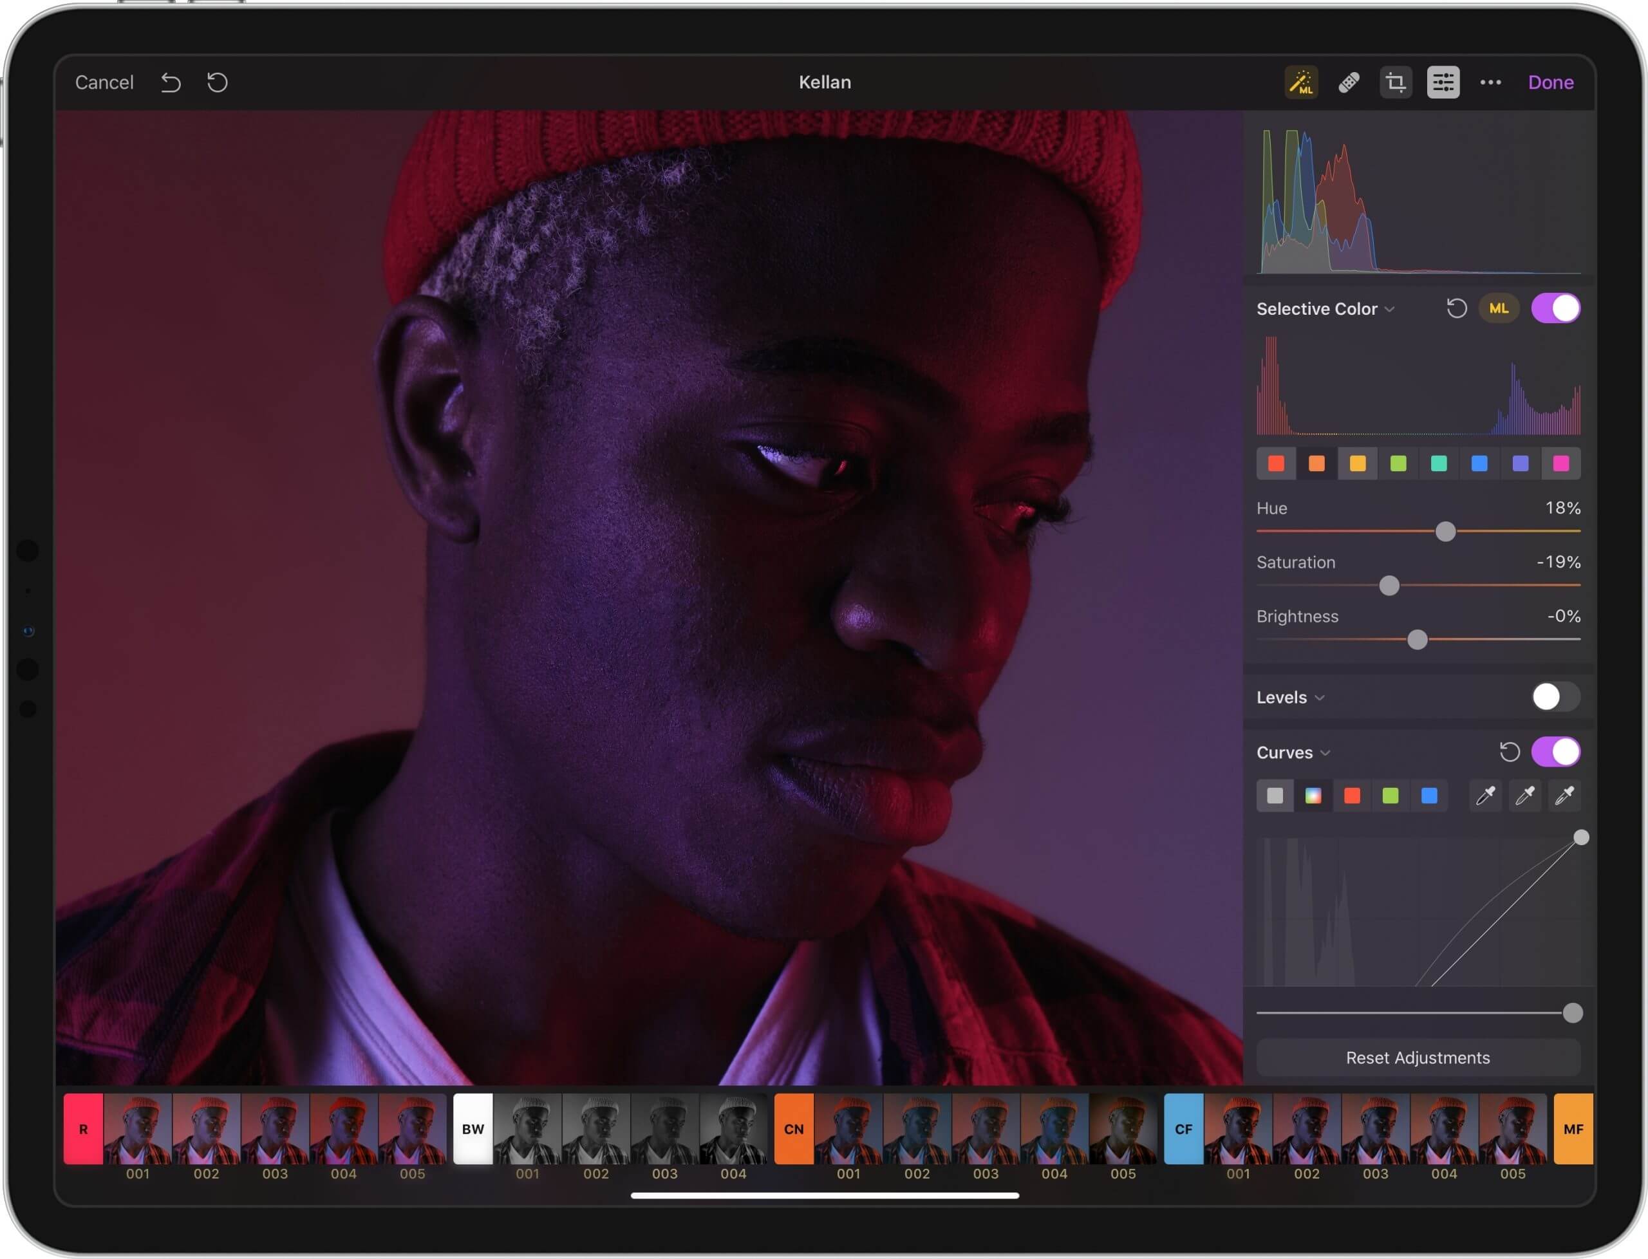Apply BW preset 002 thumbnail
1648x1259 pixels.
[596, 1128]
